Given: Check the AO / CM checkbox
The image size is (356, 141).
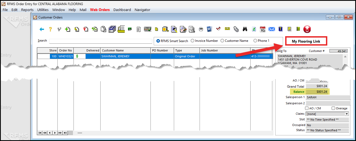Looking at the screenshot, I should [x=307, y=108].
